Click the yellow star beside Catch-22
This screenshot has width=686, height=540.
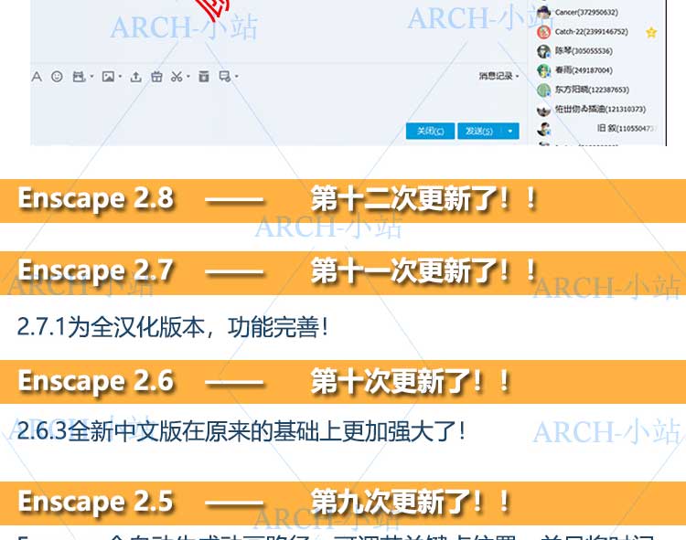tap(651, 32)
